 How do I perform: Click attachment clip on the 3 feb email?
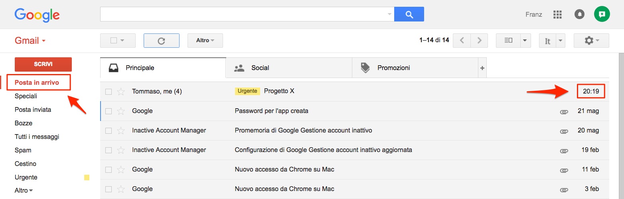[x=564, y=190]
